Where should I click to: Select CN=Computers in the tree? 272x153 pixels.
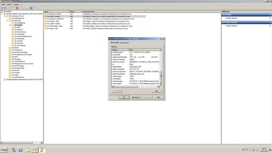click(x=17, y=50)
